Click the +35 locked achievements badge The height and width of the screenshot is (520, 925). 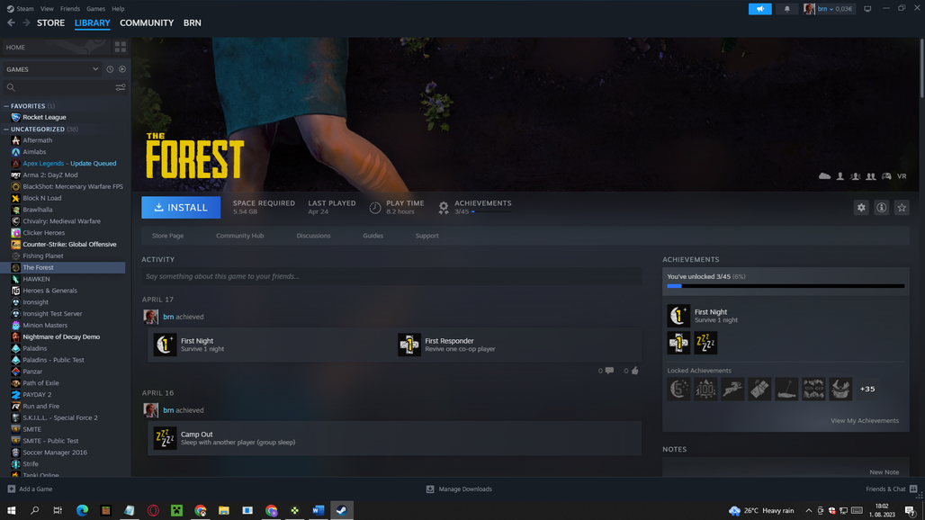coord(867,390)
